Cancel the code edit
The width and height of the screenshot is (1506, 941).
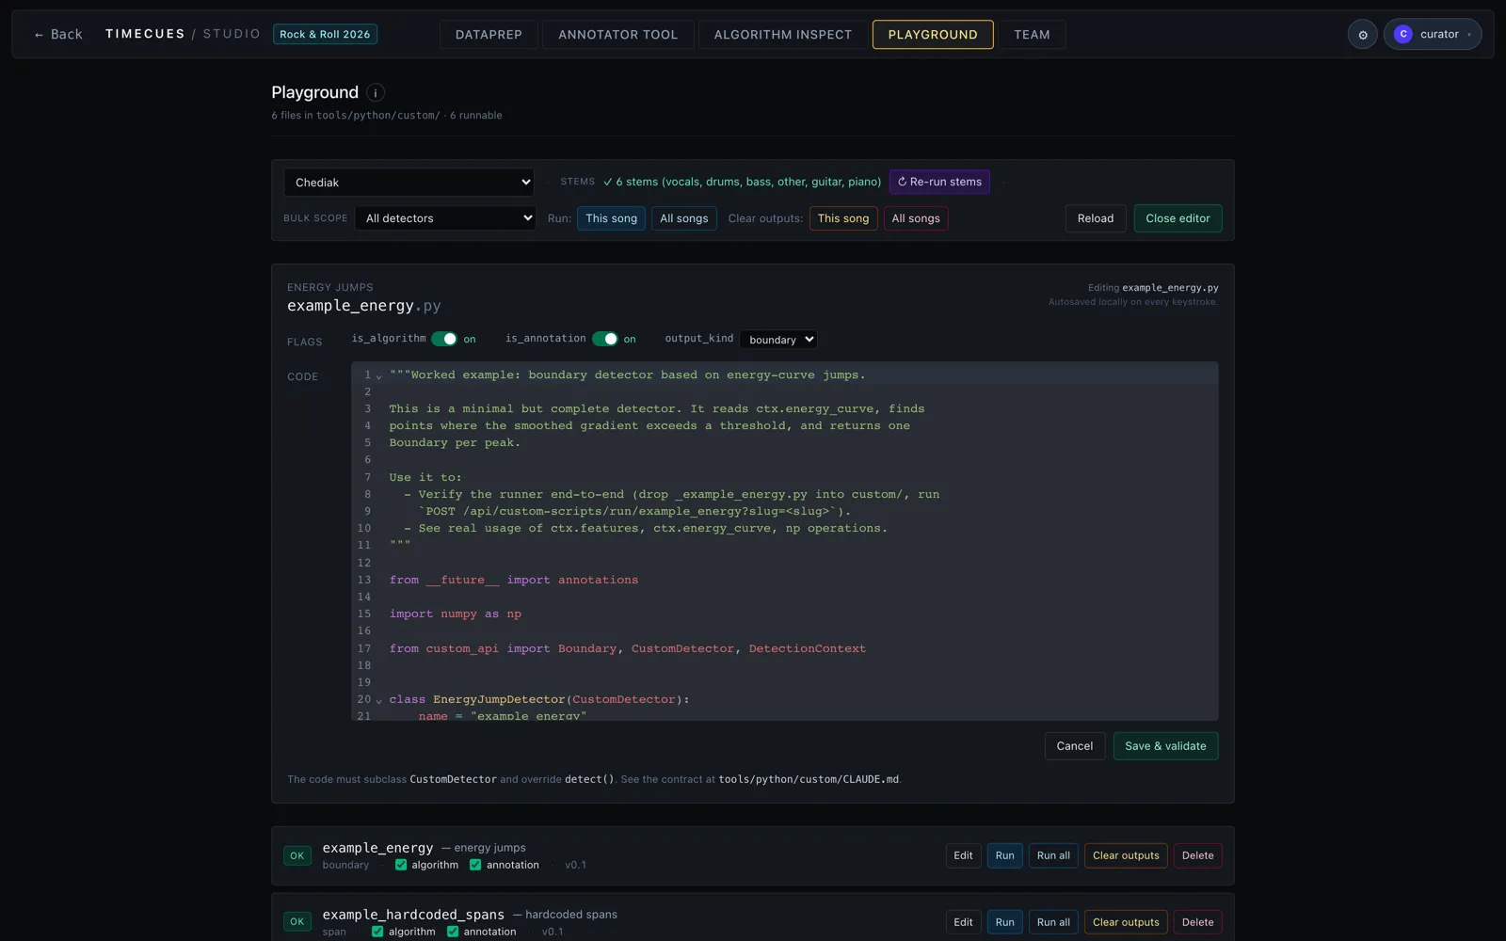coord(1075,746)
